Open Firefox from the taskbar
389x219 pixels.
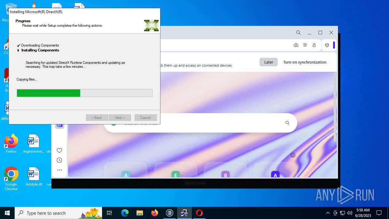click(x=155, y=213)
